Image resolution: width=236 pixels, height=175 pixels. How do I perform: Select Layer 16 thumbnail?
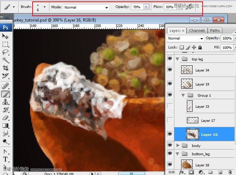[193, 134]
